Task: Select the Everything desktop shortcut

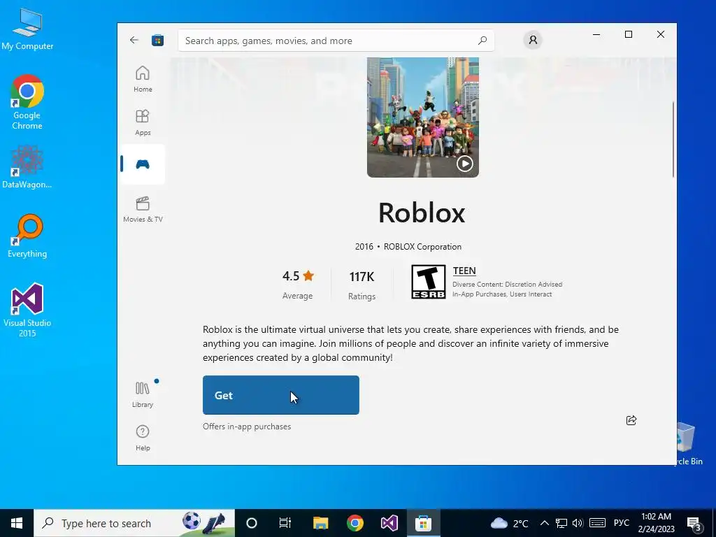Action: coord(27,236)
